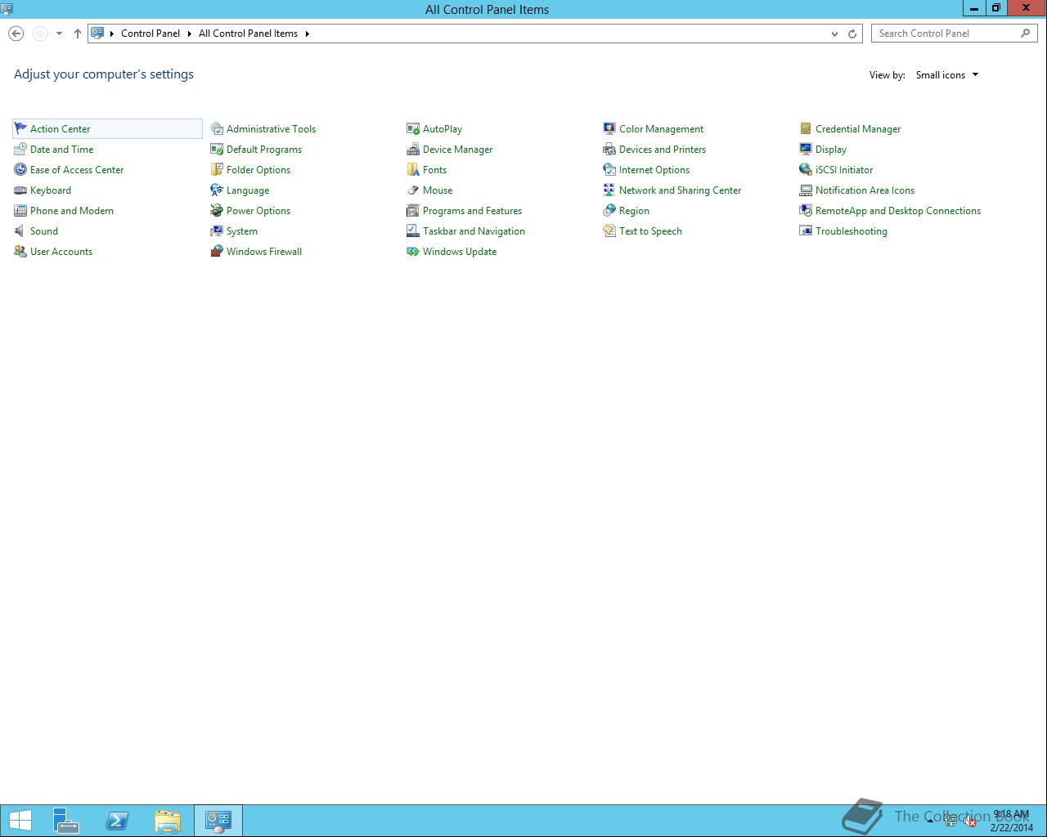Click the Mouse icon
Image resolution: width=1047 pixels, height=837 pixels.
click(x=413, y=190)
